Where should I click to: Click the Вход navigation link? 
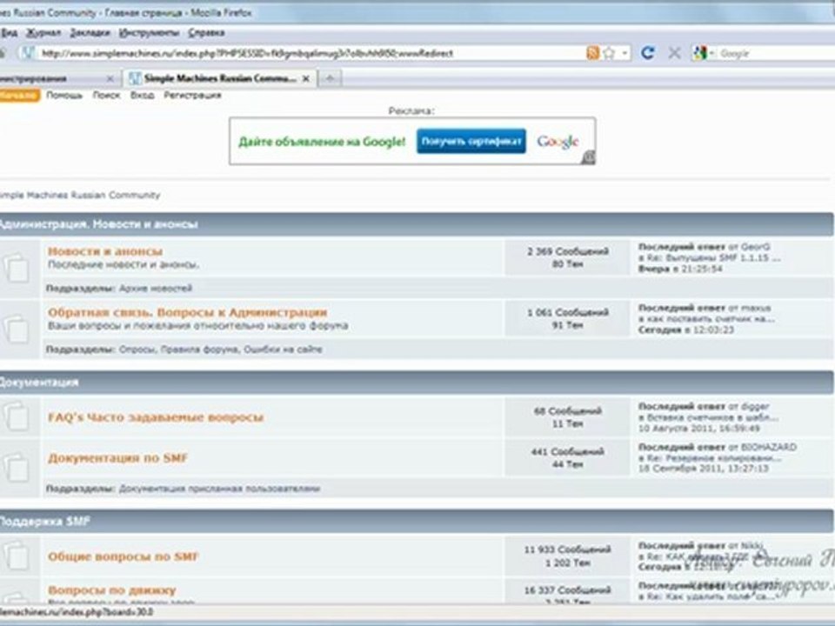pyautogui.click(x=142, y=96)
